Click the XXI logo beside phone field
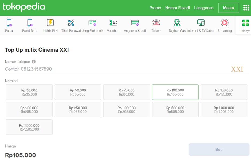Viewport: 251px width, 168px height. (x=237, y=69)
